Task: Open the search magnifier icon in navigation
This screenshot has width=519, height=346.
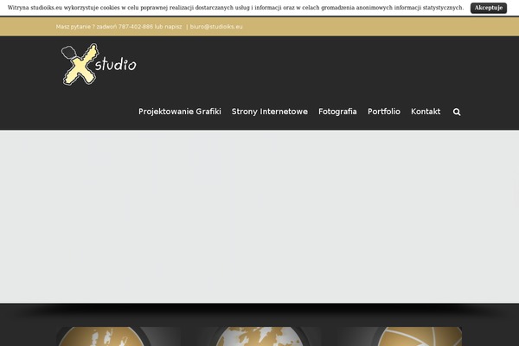Action: [x=457, y=112]
